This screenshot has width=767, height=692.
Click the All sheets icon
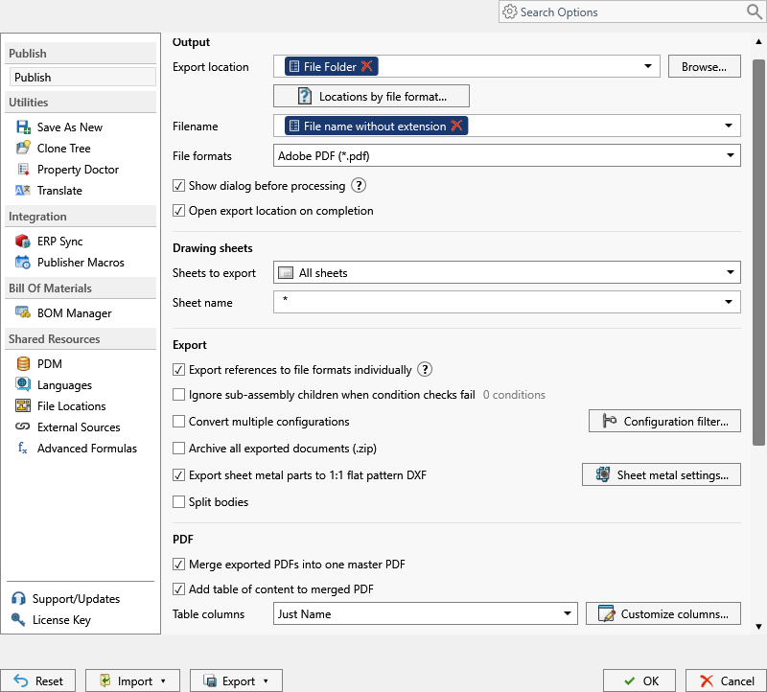tap(286, 272)
